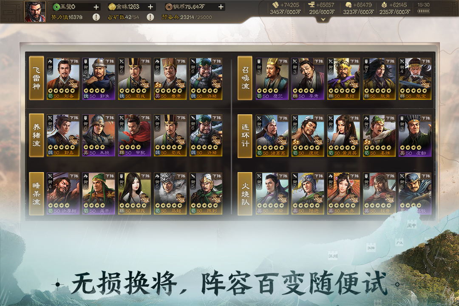Select the 郭嘉 hero card
This screenshot has height=306, width=459.
pyautogui.click(x=63, y=136)
